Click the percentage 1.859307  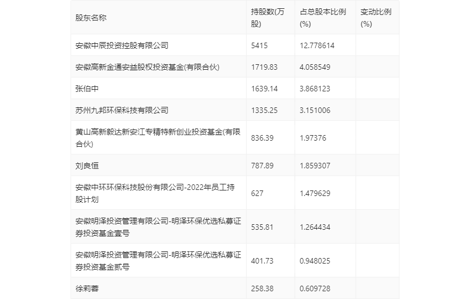pos(315,166)
